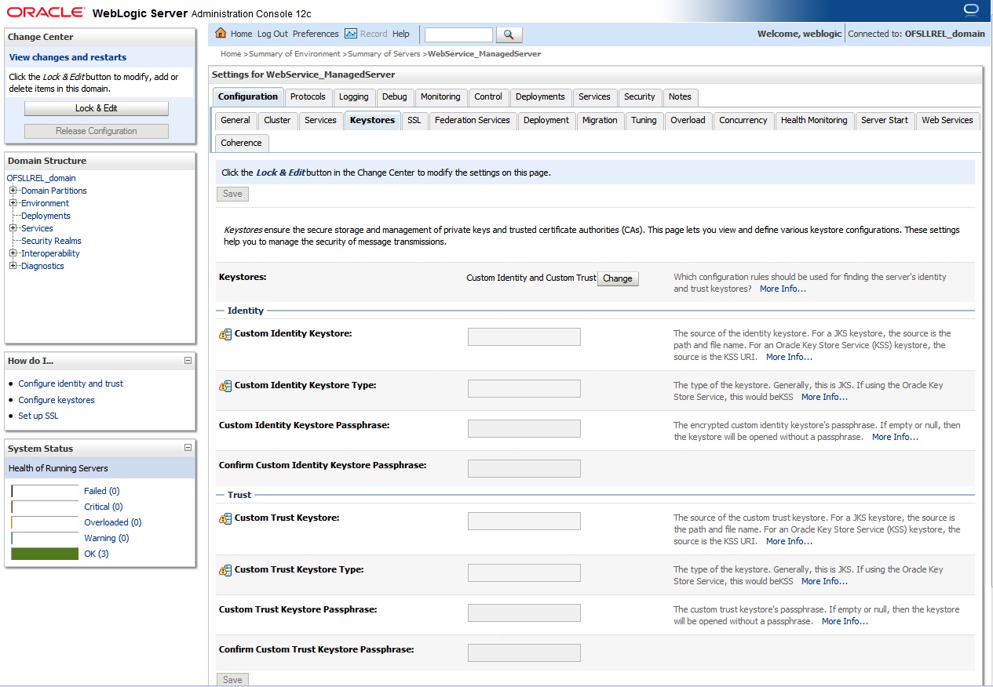Click the Custom Trust Keystore Passphrase field
This screenshot has height=687, width=993.
pos(524,612)
